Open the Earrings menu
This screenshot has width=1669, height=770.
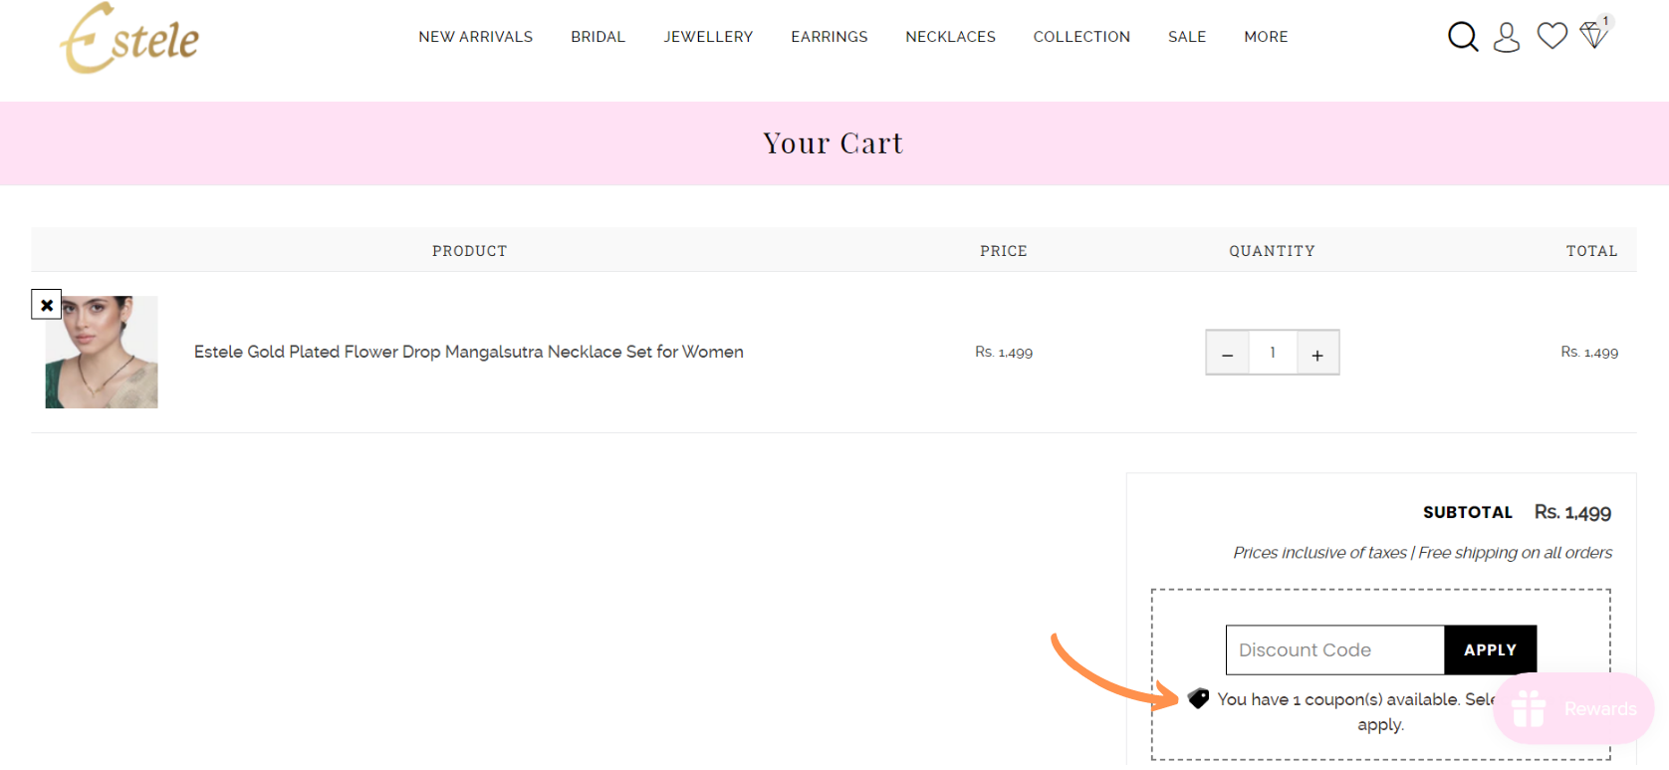(830, 37)
